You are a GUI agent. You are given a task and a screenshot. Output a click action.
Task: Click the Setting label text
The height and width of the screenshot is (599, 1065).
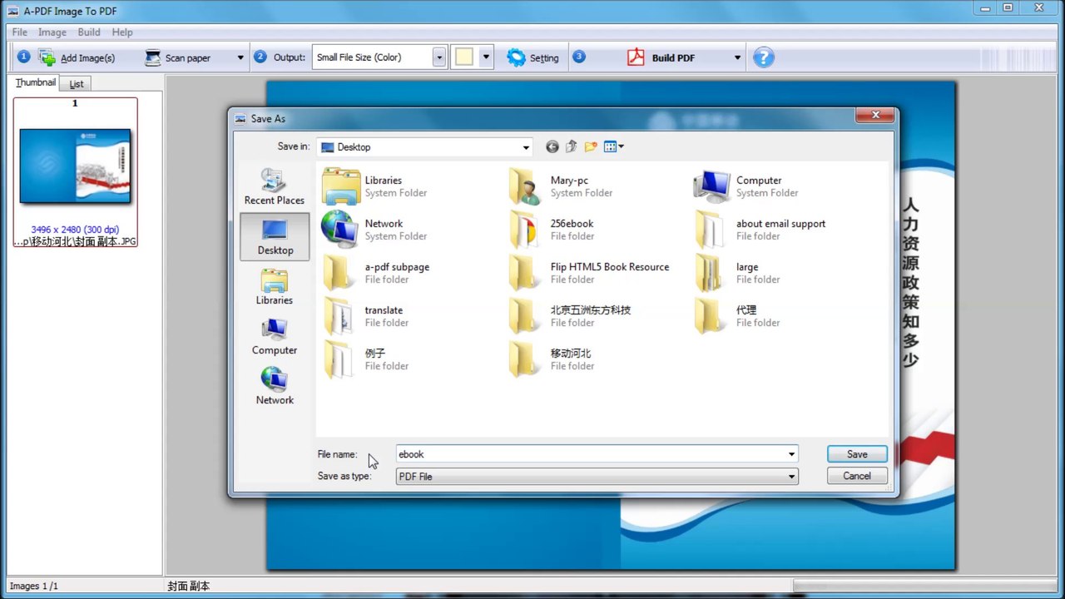(544, 58)
